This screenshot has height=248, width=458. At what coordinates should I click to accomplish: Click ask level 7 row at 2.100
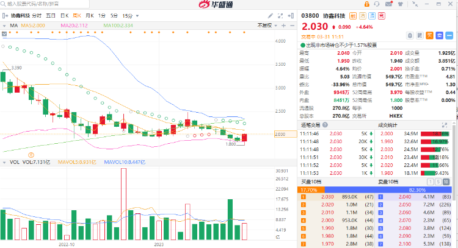click(x=414, y=244)
